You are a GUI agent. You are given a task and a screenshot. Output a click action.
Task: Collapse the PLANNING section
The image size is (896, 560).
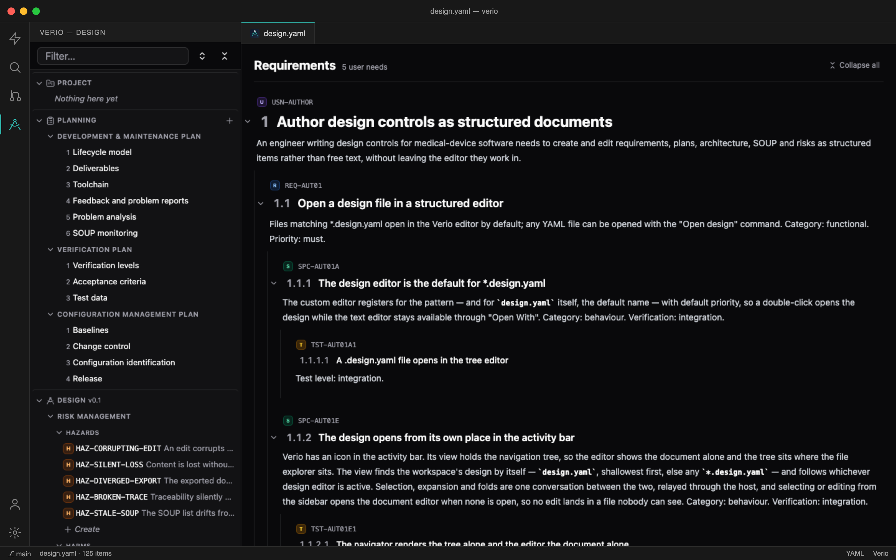coord(39,120)
